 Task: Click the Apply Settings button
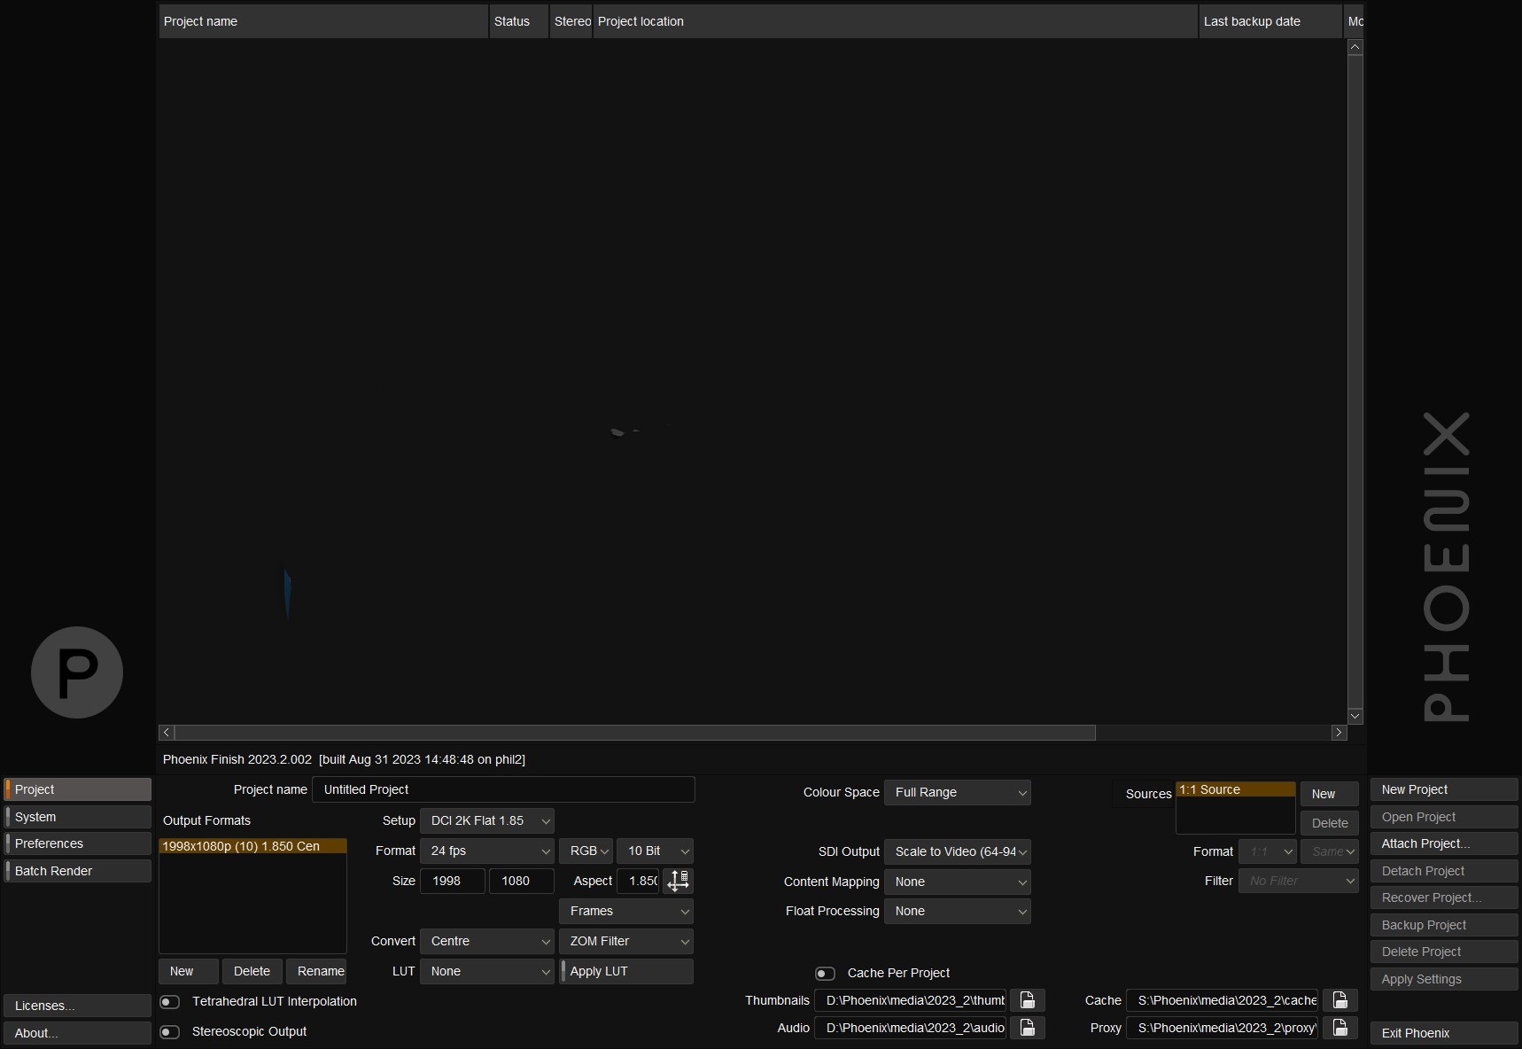coord(1444,979)
